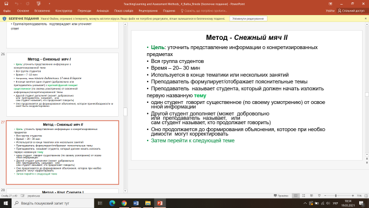
Task: Fit slide to current window icon
Action: [x=366, y=196]
